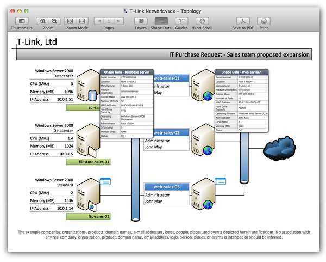
Task: Click the green ftp-sales-01 label
Action: 89,216
